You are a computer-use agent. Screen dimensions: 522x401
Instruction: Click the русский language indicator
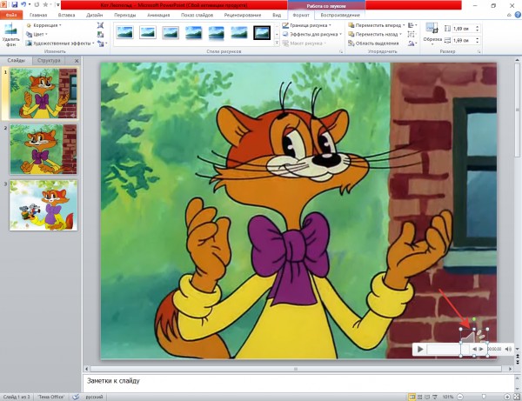pyautogui.click(x=94, y=397)
